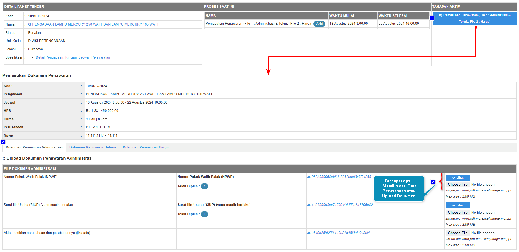Click download icon for SIUP file
The image size is (519, 252).
(309, 205)
